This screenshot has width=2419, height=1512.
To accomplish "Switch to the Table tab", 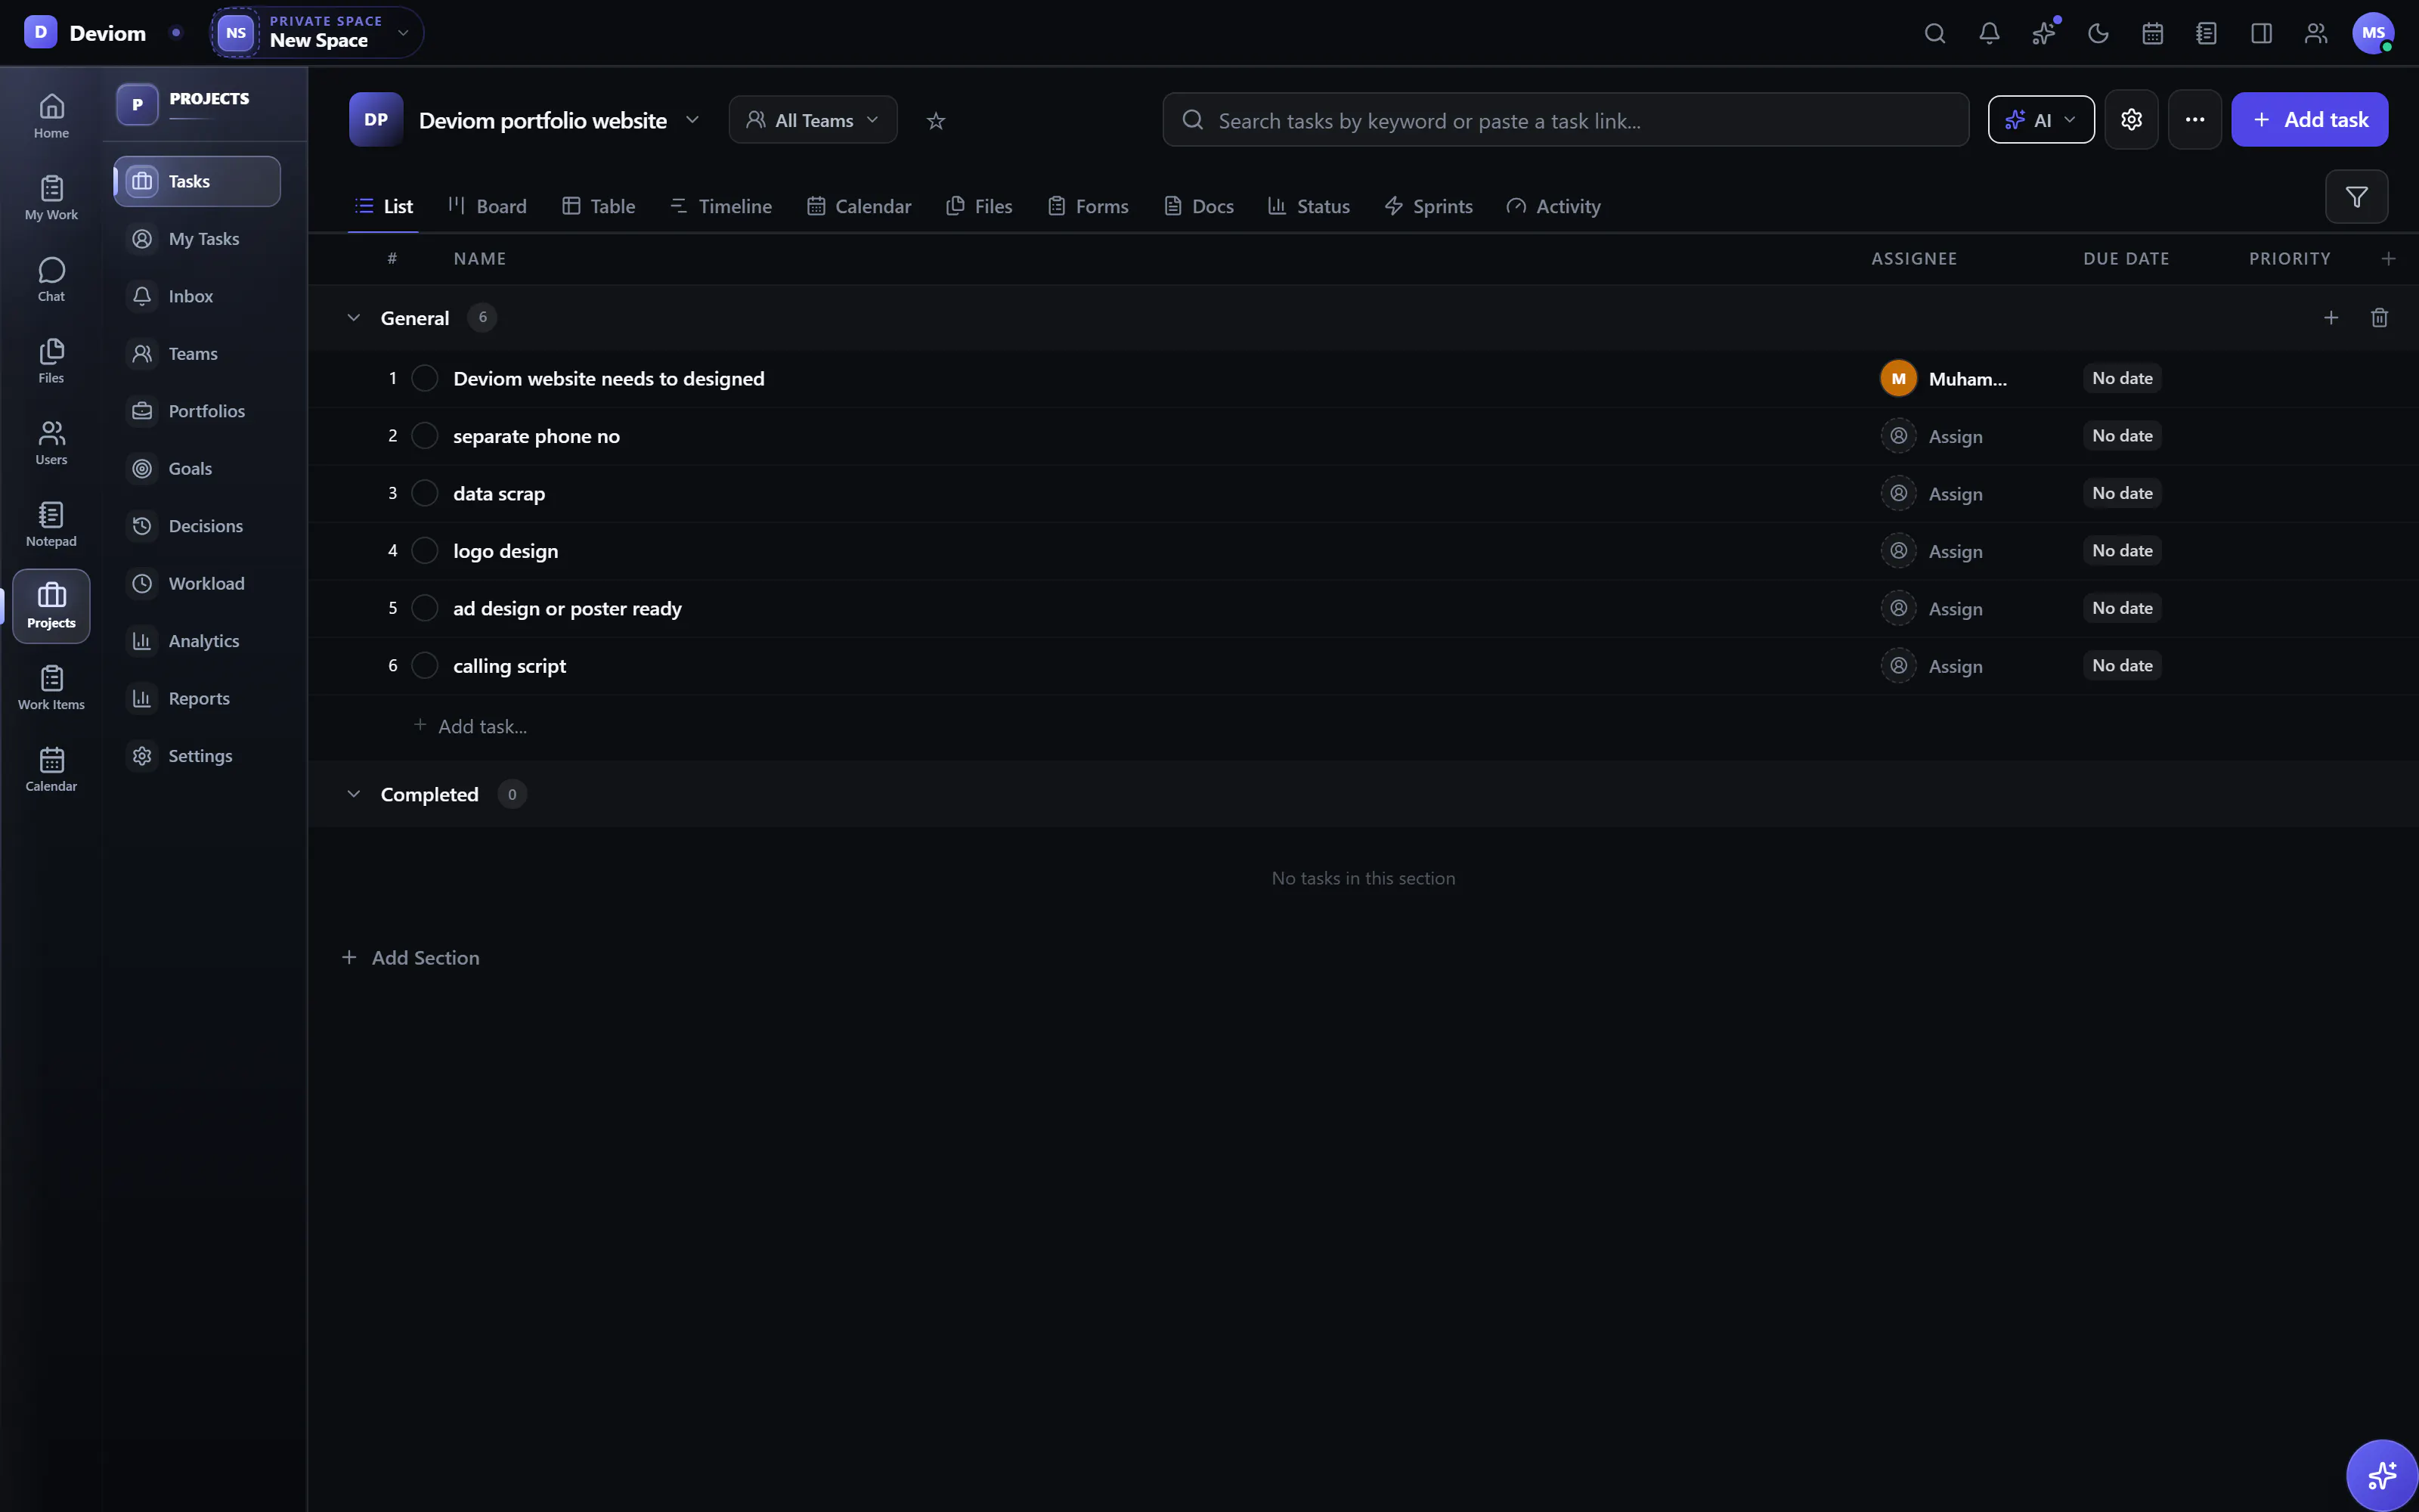I will point(599,206).
